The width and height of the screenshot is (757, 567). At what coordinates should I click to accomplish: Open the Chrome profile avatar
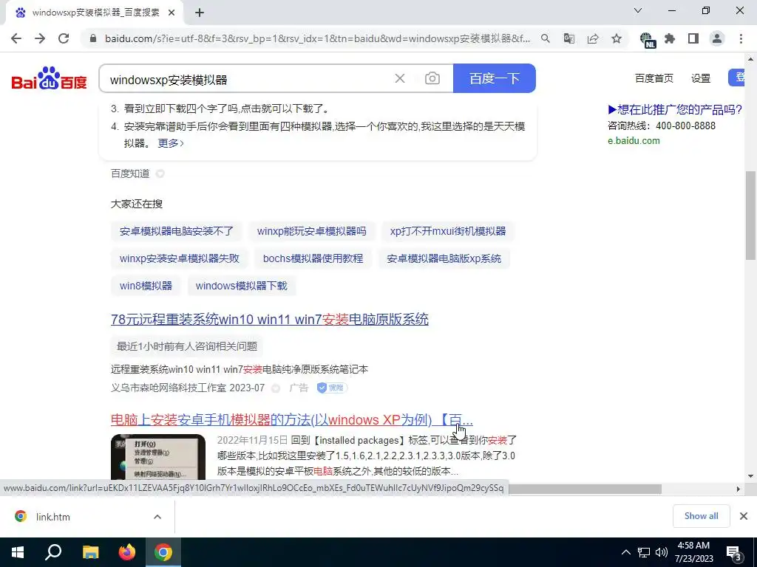click(717, 38)
